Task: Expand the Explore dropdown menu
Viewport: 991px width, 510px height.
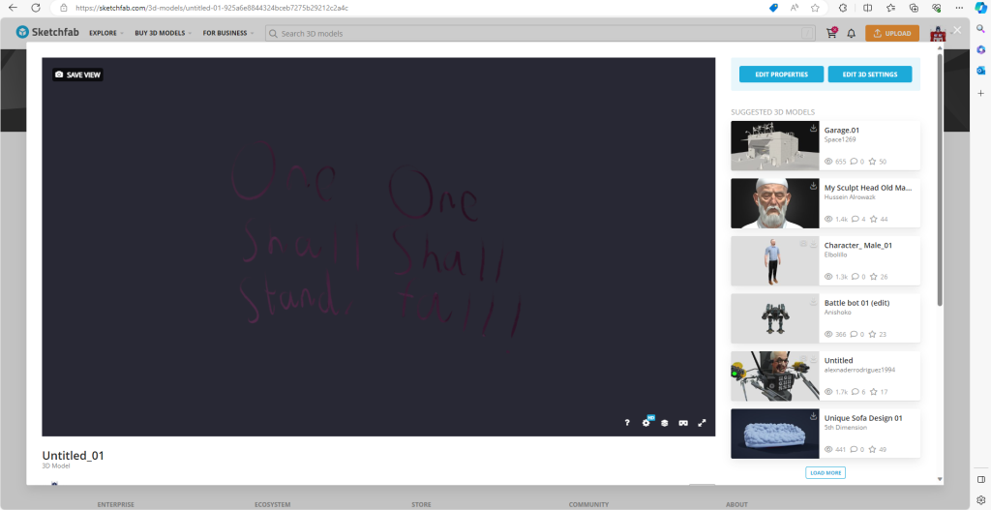Action: [105, 33]
